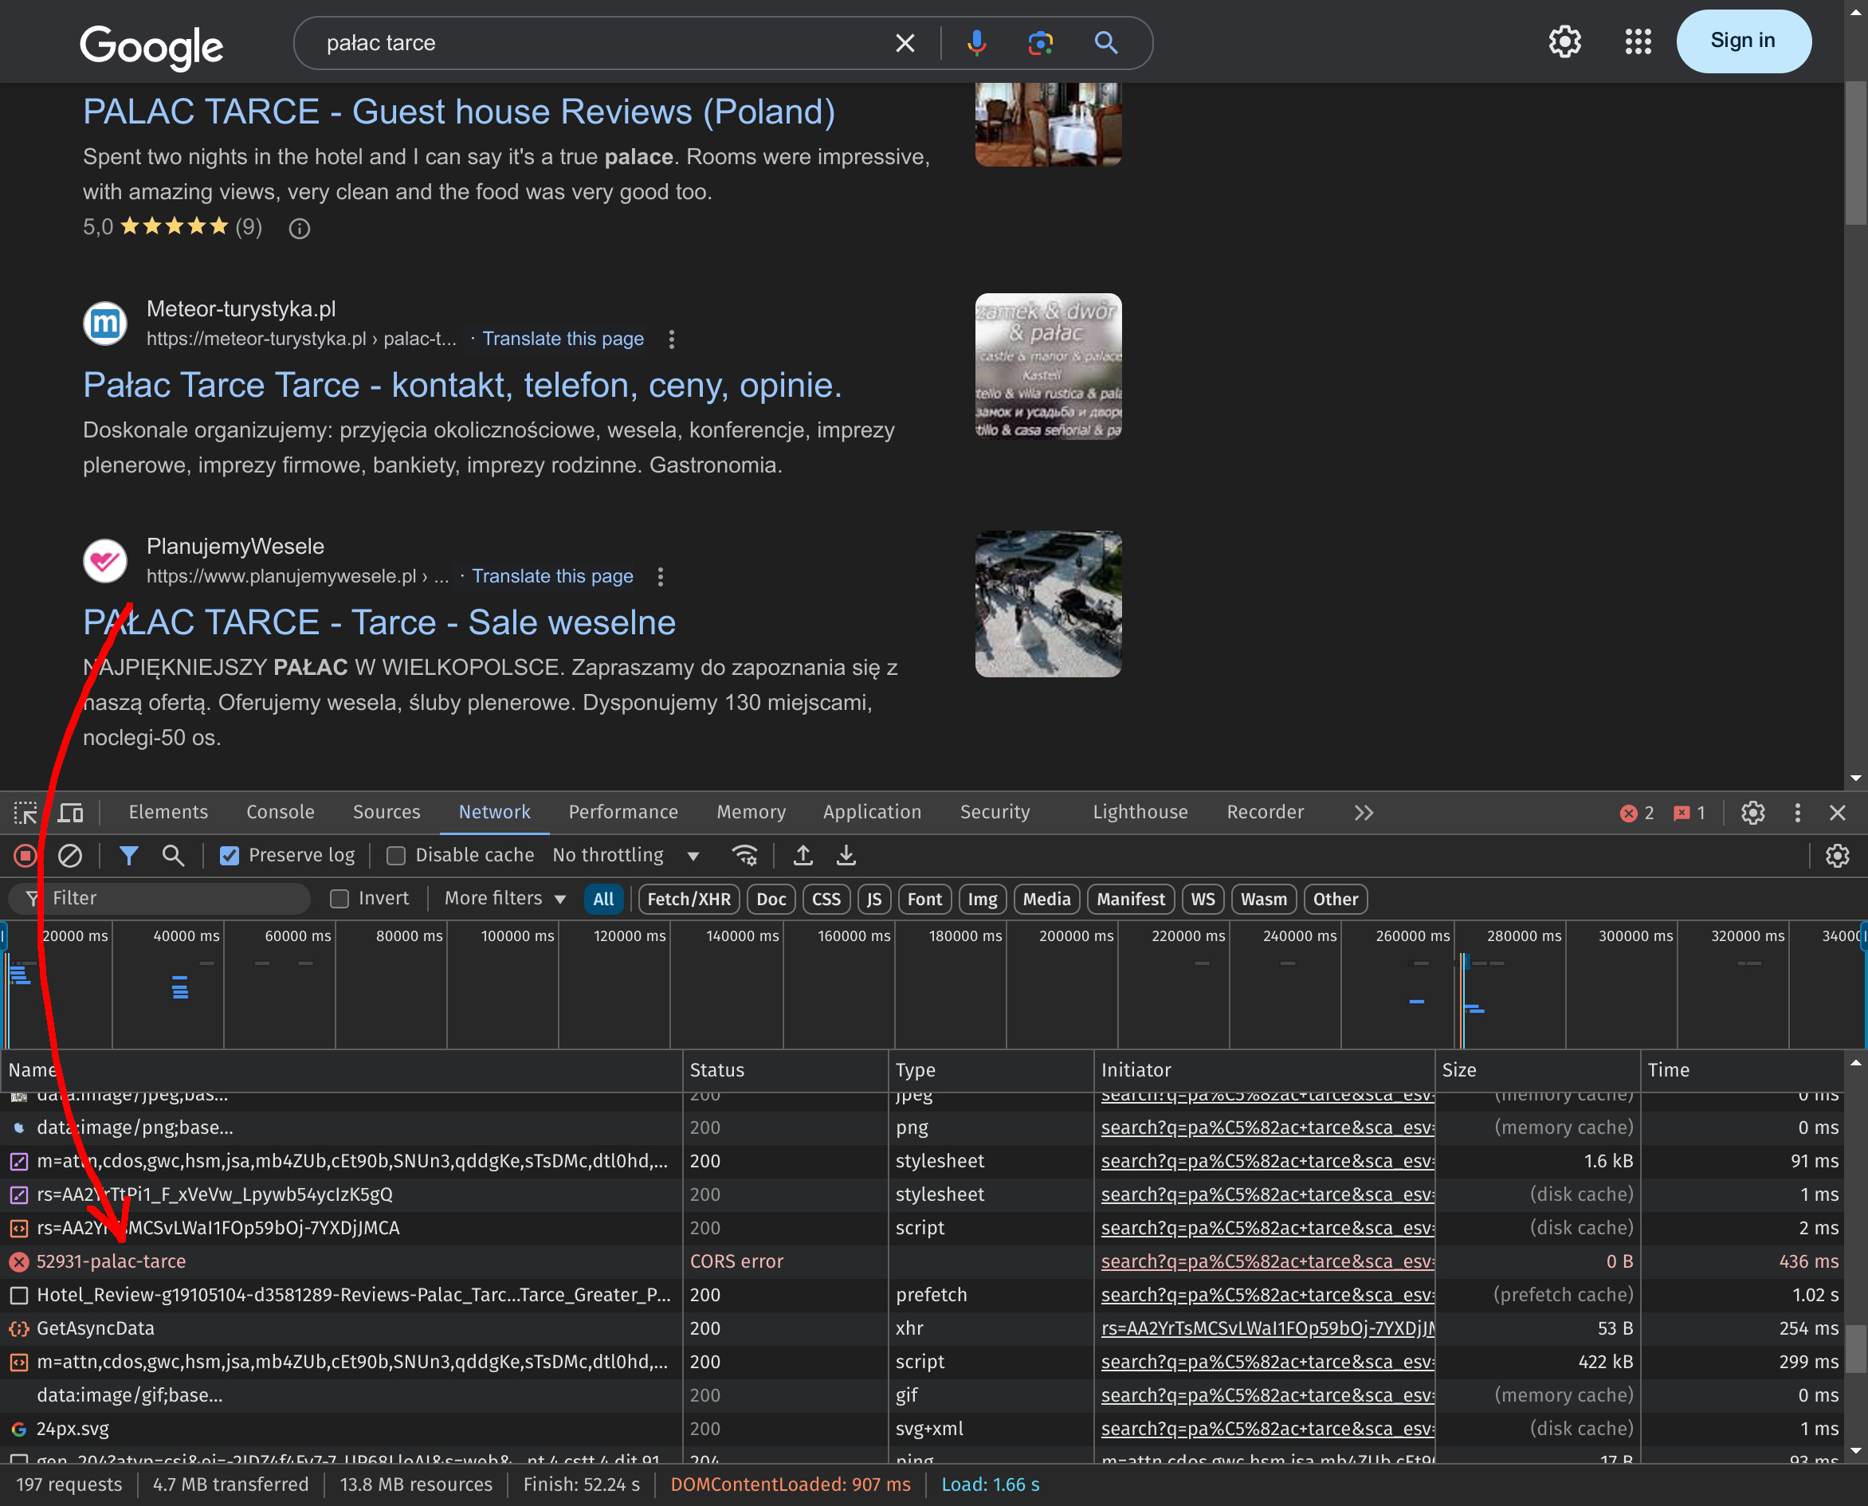The height and width of the screenshot is (1506, 1868).
Task: Toggle the network filter funnel icon
Action: pos(128,855)
